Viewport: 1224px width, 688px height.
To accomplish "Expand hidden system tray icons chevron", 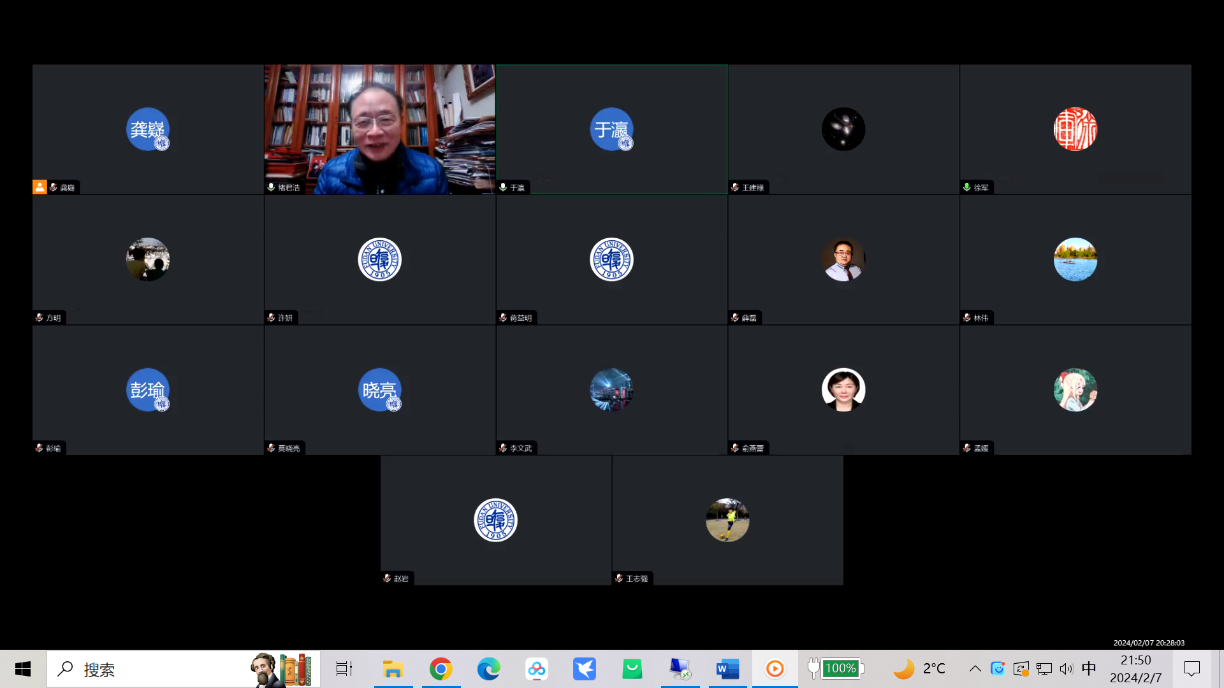I will click(975, 669).
